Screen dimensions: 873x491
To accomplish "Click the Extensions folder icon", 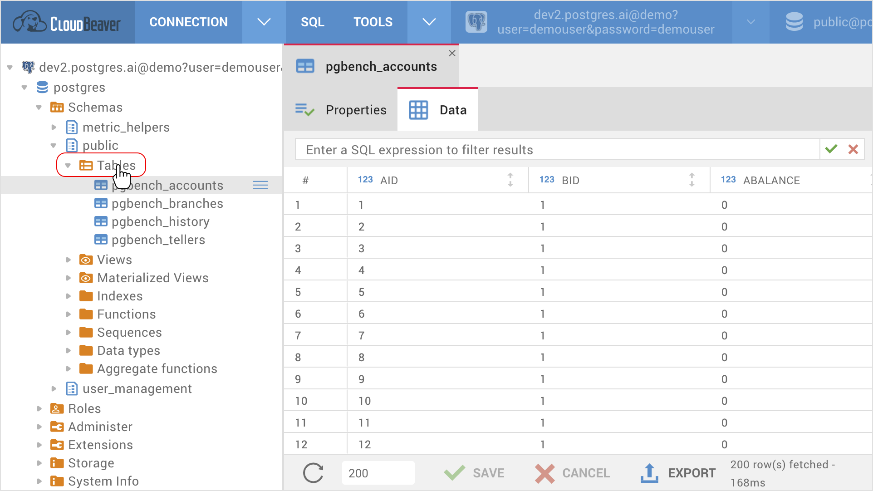I will pos(57,445).
